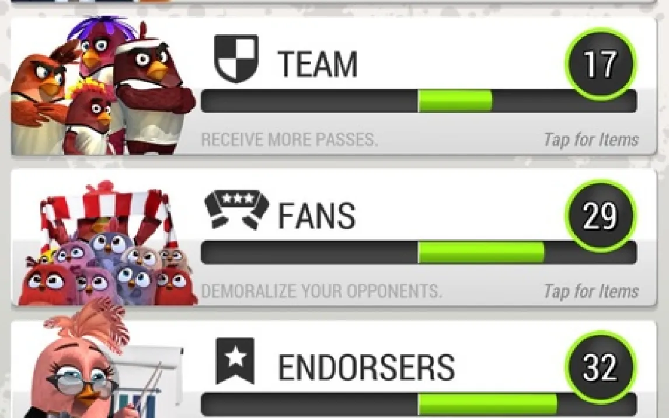669x418 pixels.
Task: Open the FANS category heading
Action: [316, 216]
